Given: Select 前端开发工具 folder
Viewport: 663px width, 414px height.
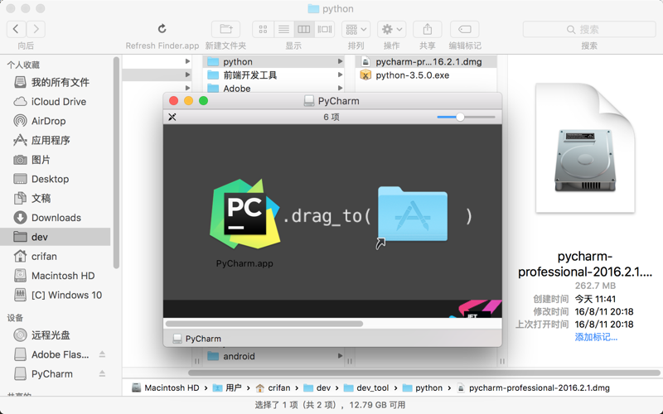Looking at the screenshot, I should click(x=274, y=75).
